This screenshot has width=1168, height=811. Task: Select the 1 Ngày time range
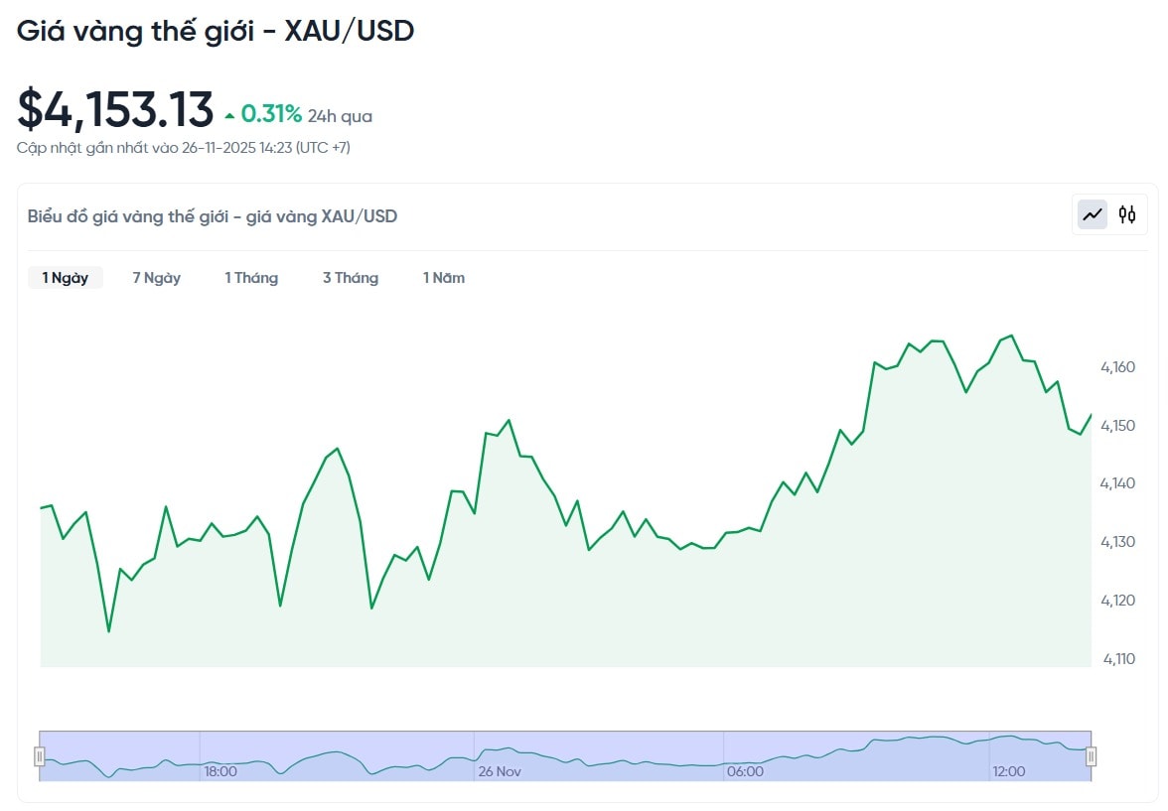(66, 278)
